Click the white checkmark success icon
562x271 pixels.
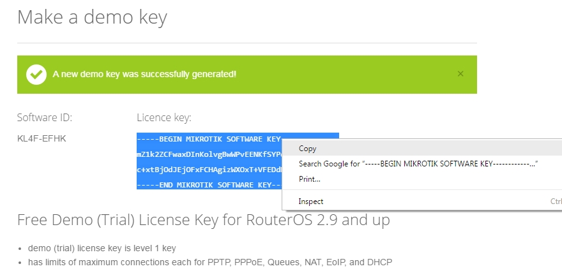[x=36, y=75]
